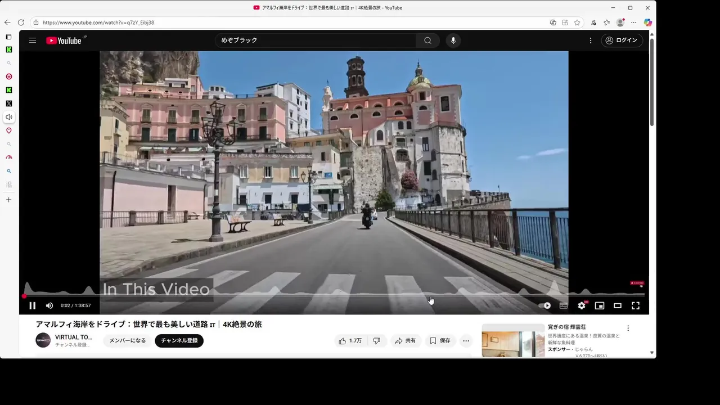The height and width of the screenshot is (405, 720).
Task: Open the pink crown sidebar tab
Action: click(x=8, y=76)
